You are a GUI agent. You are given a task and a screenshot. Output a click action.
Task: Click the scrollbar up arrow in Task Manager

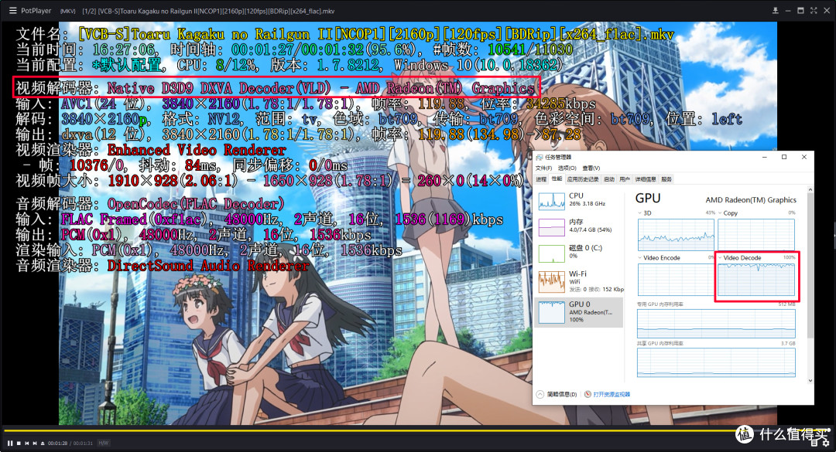point(810,189)
